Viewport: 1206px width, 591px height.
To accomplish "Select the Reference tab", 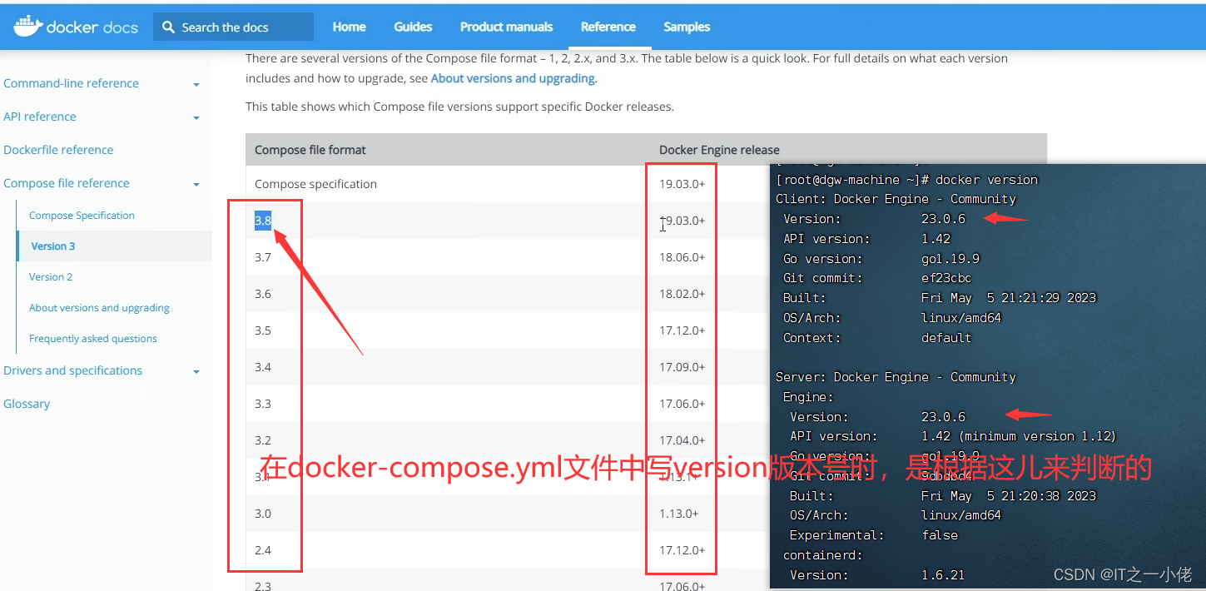I will coord(608,27).
